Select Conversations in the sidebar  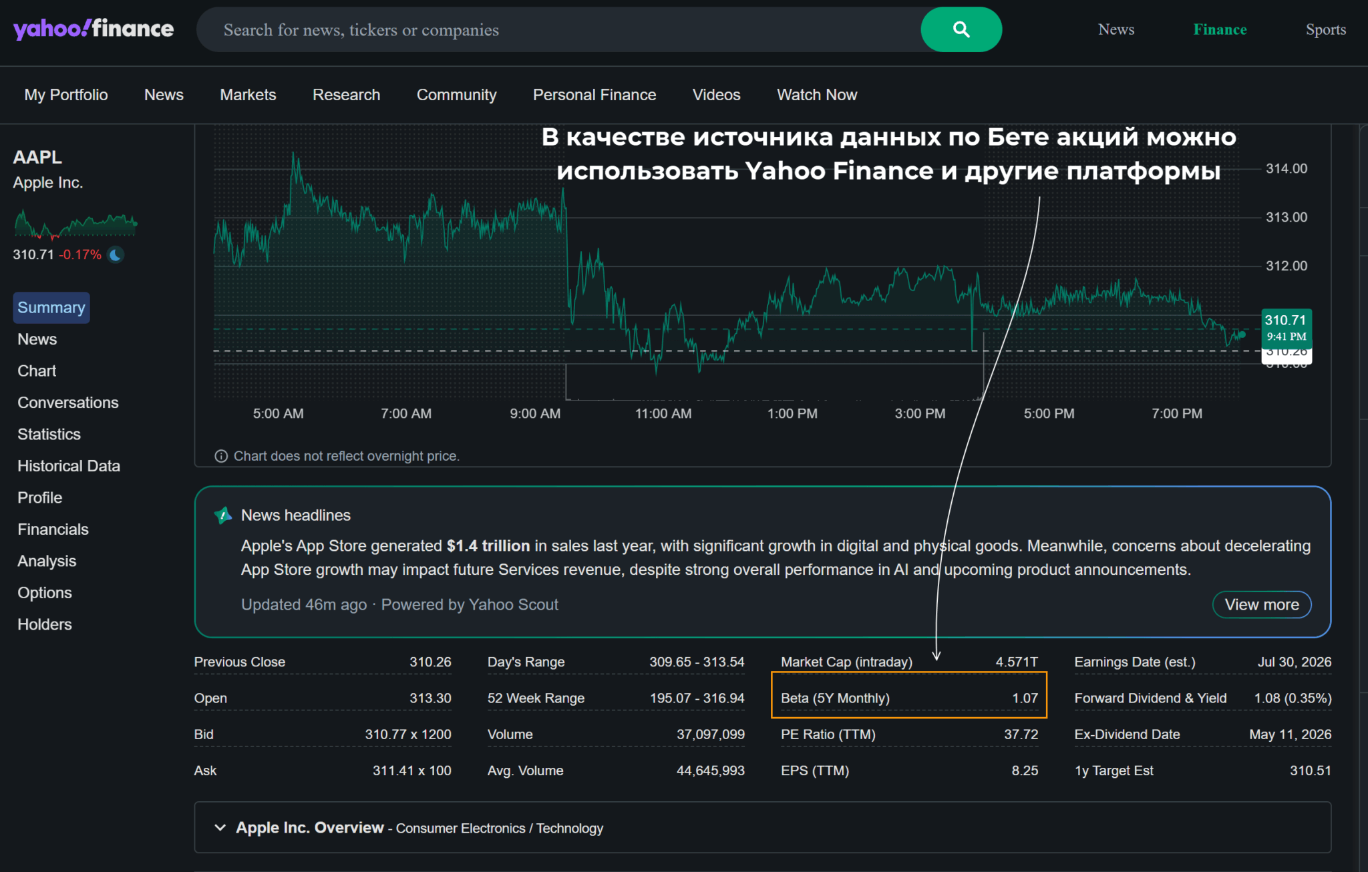[x=68, y=403]
